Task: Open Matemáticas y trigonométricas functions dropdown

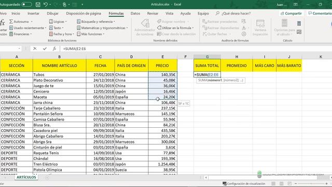Action: (102, 28)
